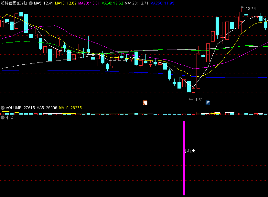Image resolution: width=268 pixels, height=197 pixels.
Task: Click the MA5: 12.41 moving average label
Action: coord(43,3)
